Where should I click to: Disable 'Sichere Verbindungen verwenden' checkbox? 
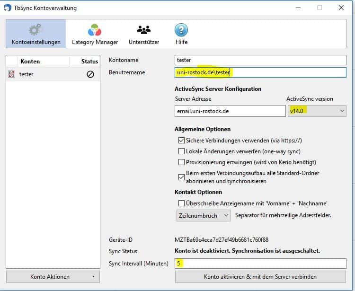181,141
